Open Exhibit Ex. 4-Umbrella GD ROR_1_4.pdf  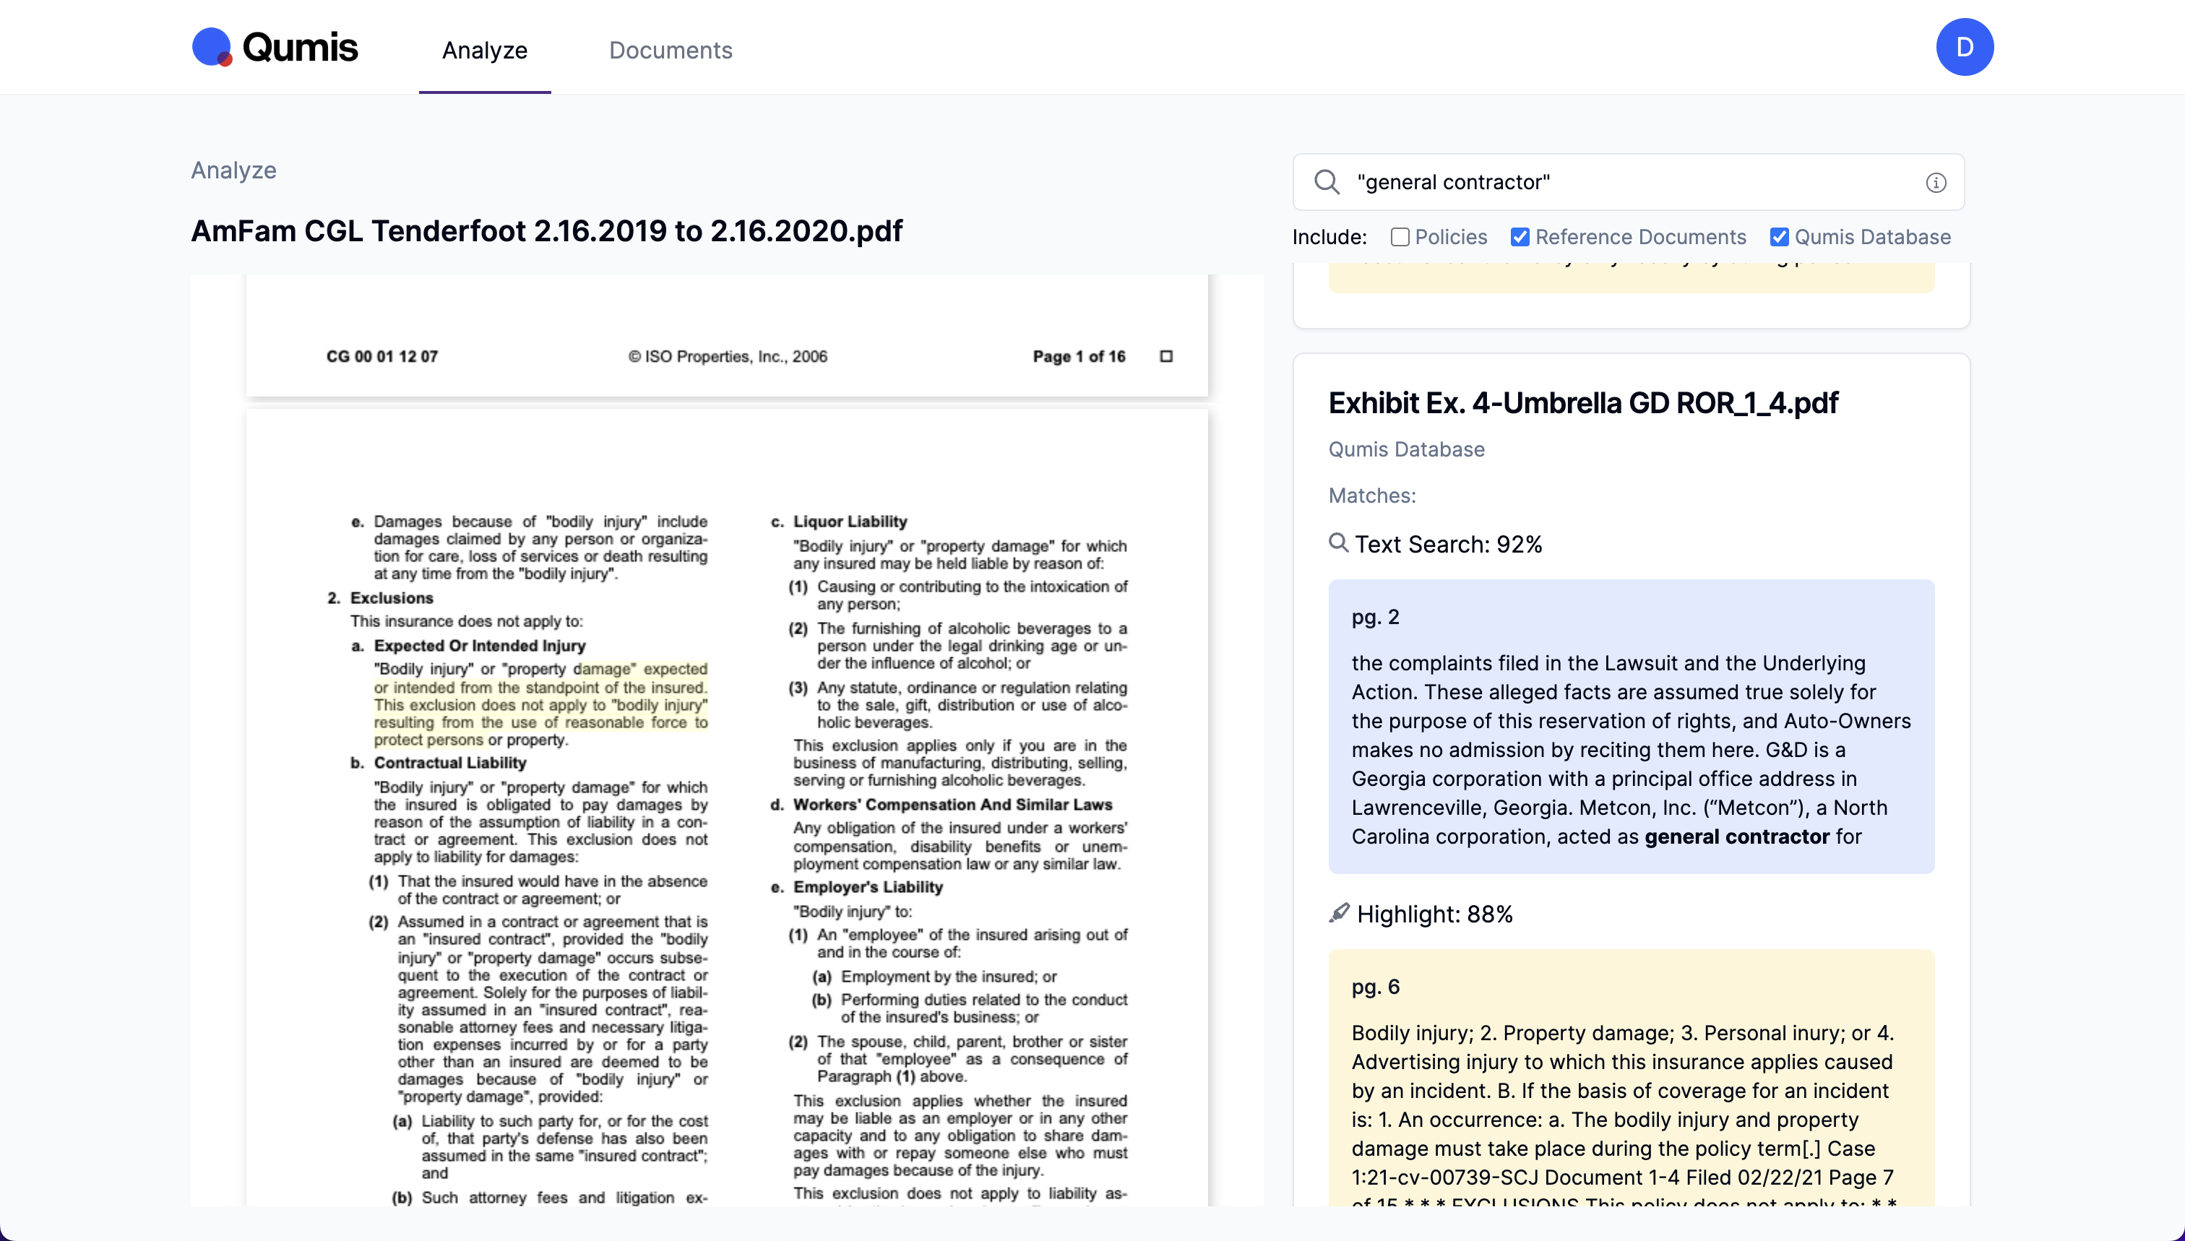1582,402
